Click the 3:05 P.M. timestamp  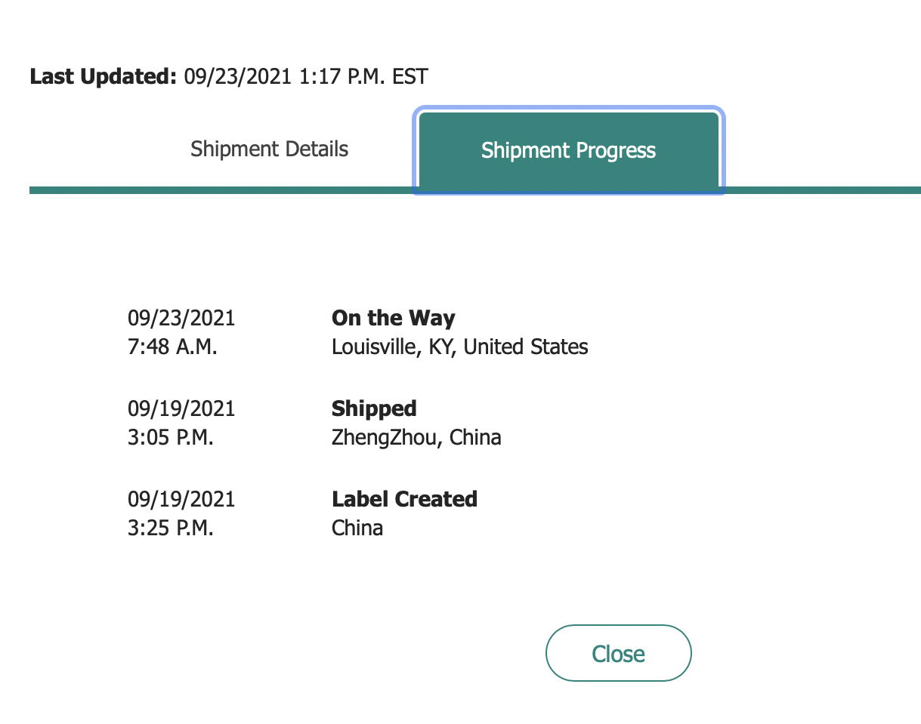coord(171,438)
